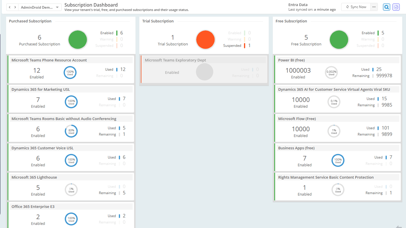Select the Dynamics 365 for Marketing USL title

click(41, 90)
